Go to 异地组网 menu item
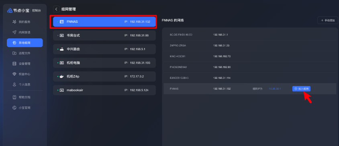The height and width of the screenshot is (146, 339). point(25,43)
